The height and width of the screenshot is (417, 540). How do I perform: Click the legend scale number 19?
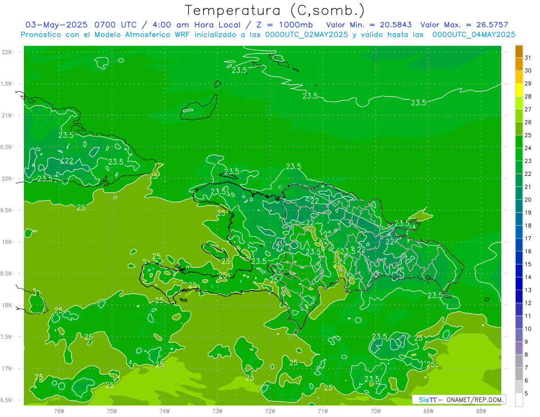click(x=528, y=212)
